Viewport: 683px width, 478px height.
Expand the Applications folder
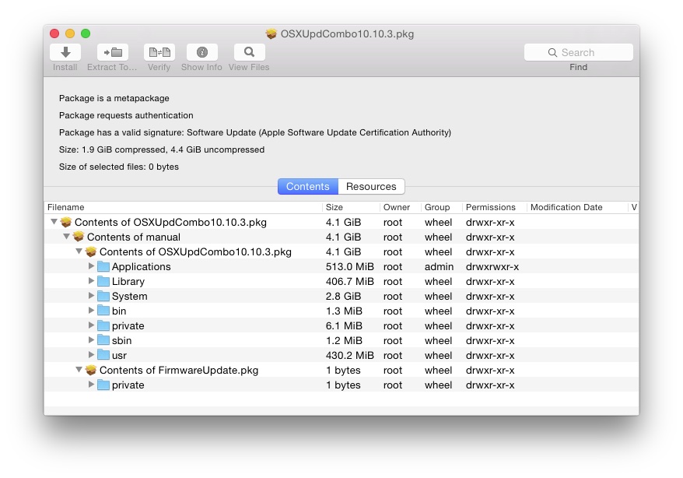[91, 265]
